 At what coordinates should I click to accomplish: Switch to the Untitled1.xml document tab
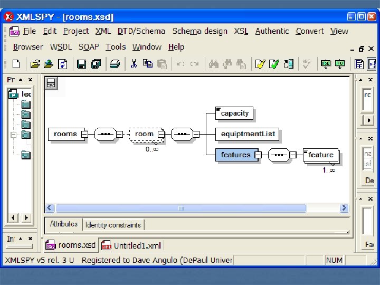tap(131, 245)
